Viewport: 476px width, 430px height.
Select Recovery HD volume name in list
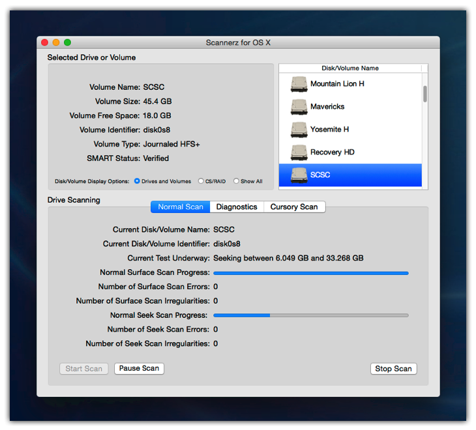click(x=333, y=152)
